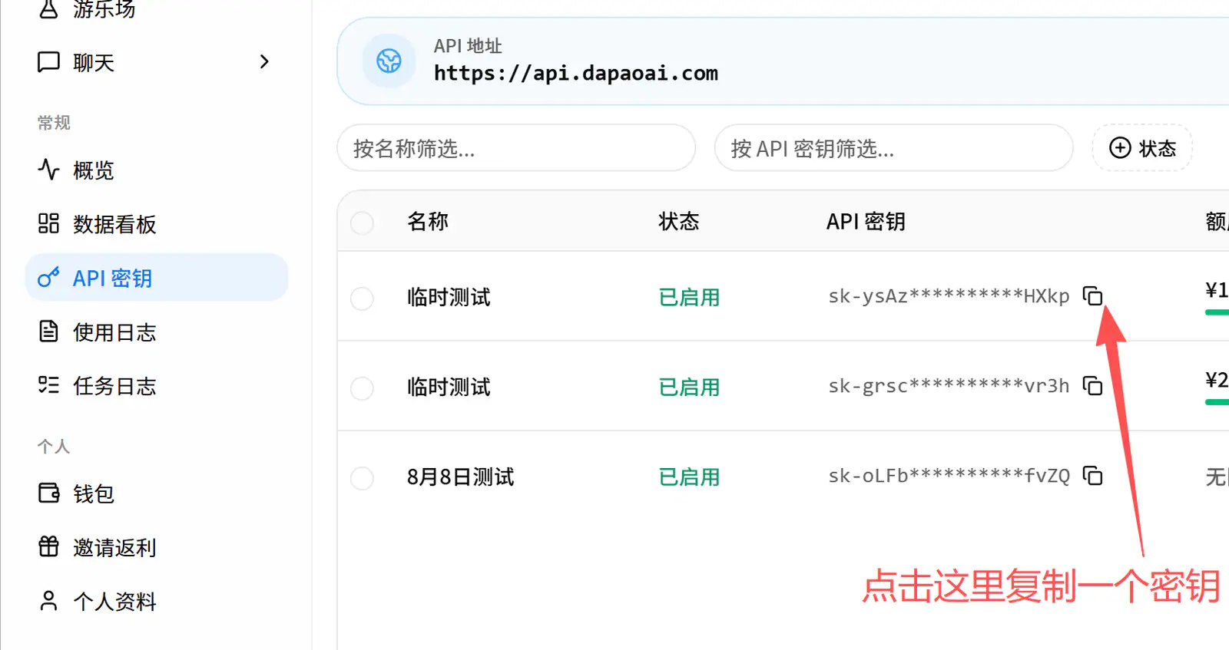Click the person icon for 个人资料
Image resolution: width=1229 pixels, height=650 pixels.
48,600
